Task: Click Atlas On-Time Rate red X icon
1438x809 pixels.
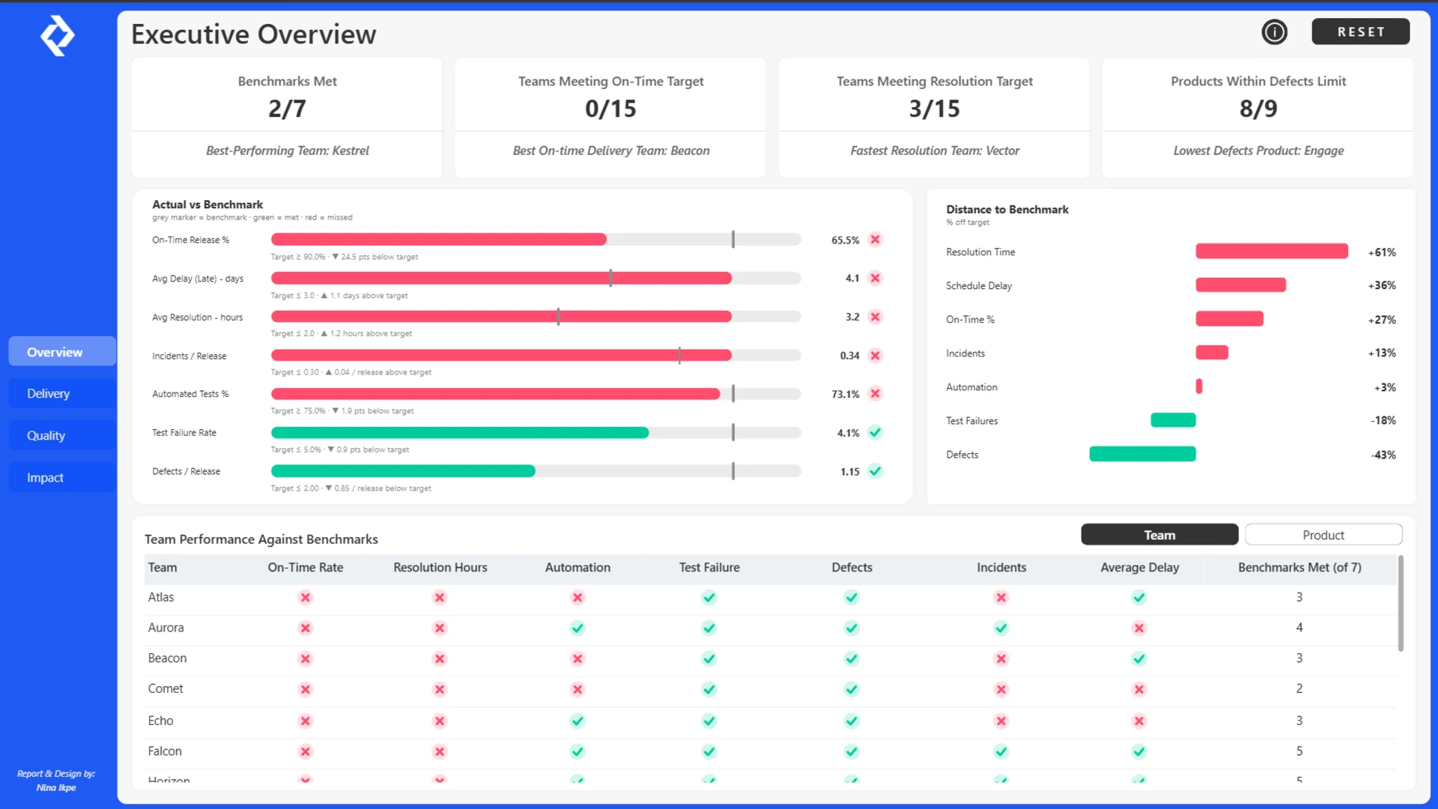Action: coord(305,597)
